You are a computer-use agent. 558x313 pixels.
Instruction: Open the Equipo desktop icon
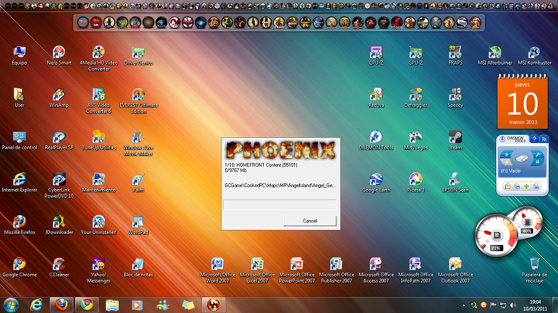(x=19, y=56)
